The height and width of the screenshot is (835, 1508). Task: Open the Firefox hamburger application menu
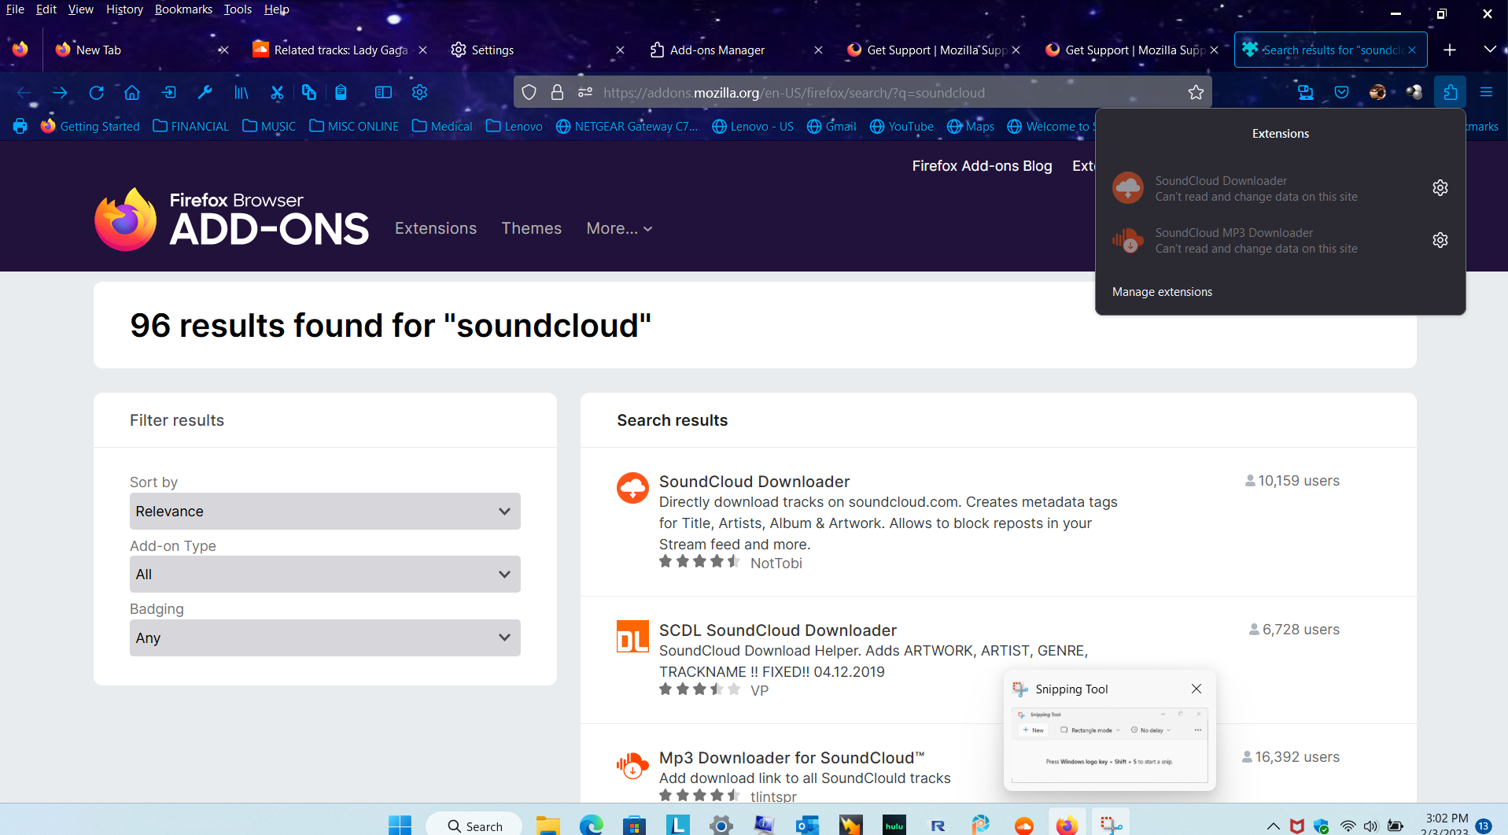[1486, 93]
